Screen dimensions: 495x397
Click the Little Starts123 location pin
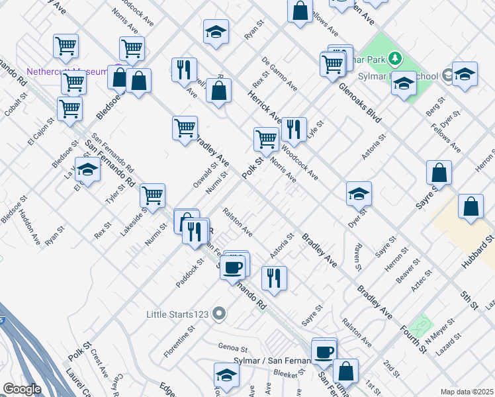pos(219,314)
